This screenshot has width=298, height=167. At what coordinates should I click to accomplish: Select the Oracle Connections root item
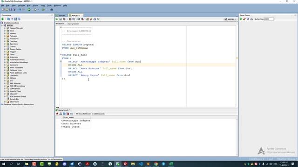[x=11, y=23]
